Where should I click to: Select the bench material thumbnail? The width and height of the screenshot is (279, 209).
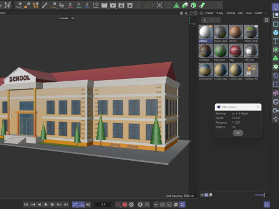click(x=236, y=32)
